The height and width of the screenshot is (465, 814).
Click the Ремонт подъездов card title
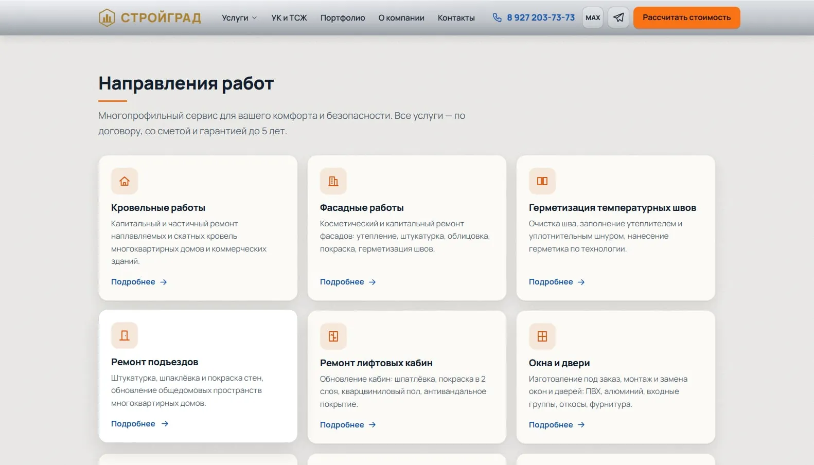point(154,362)
